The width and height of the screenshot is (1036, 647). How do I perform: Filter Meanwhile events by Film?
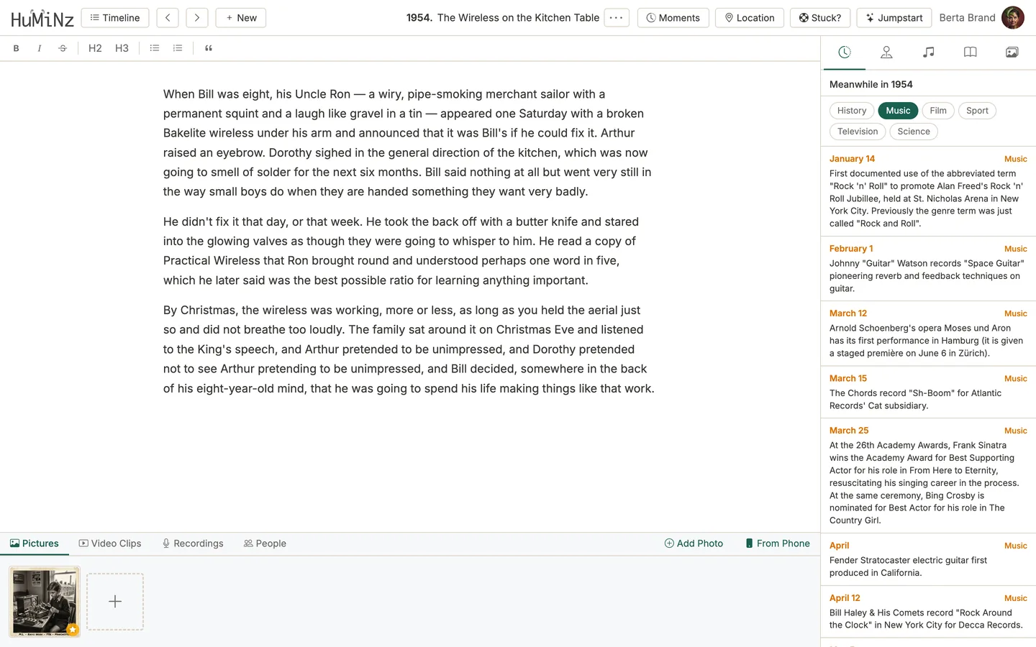(938, 111)
